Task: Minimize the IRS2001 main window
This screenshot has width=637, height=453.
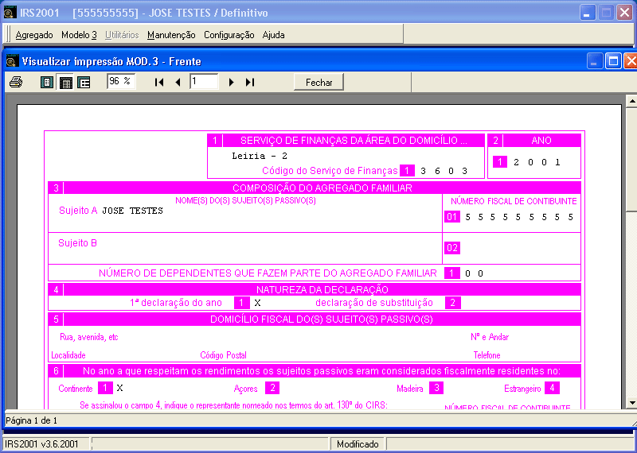Action: pyautogui.click(x=587, y=13)
